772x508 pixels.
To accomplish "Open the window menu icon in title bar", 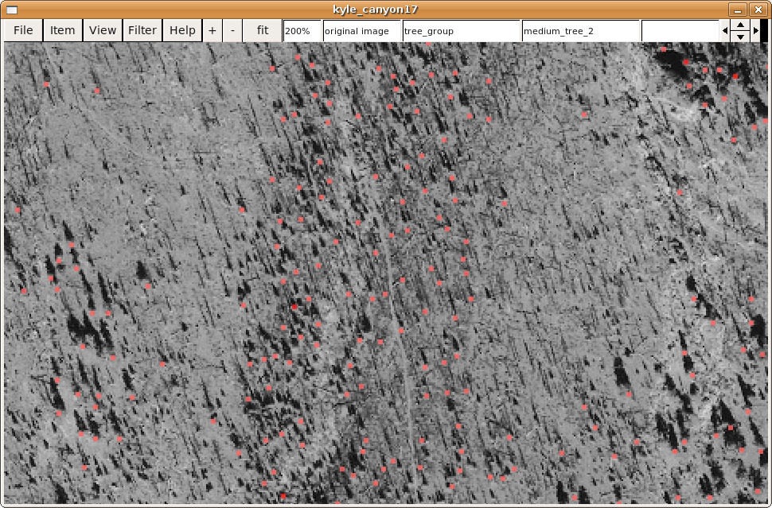I will click(12, 10).
